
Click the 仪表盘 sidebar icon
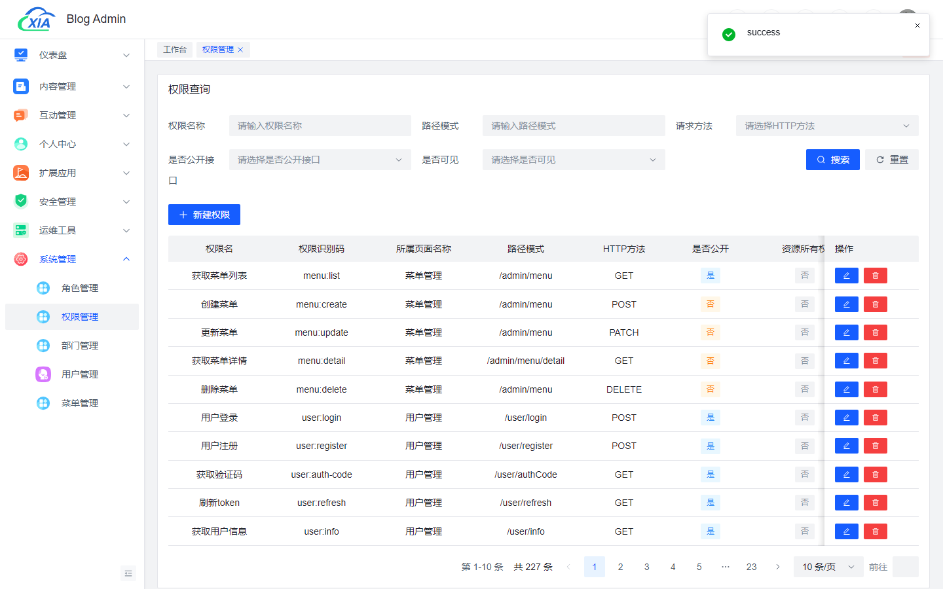21,55
